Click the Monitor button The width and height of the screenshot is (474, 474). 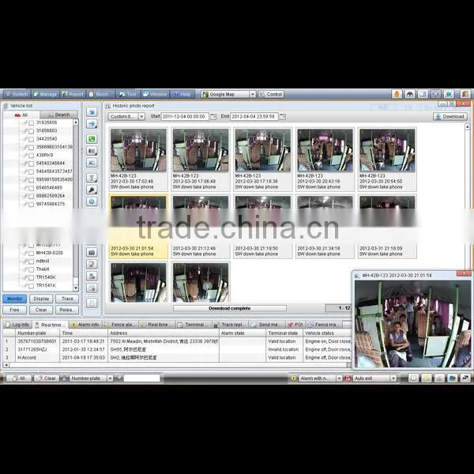coord(14,299)
